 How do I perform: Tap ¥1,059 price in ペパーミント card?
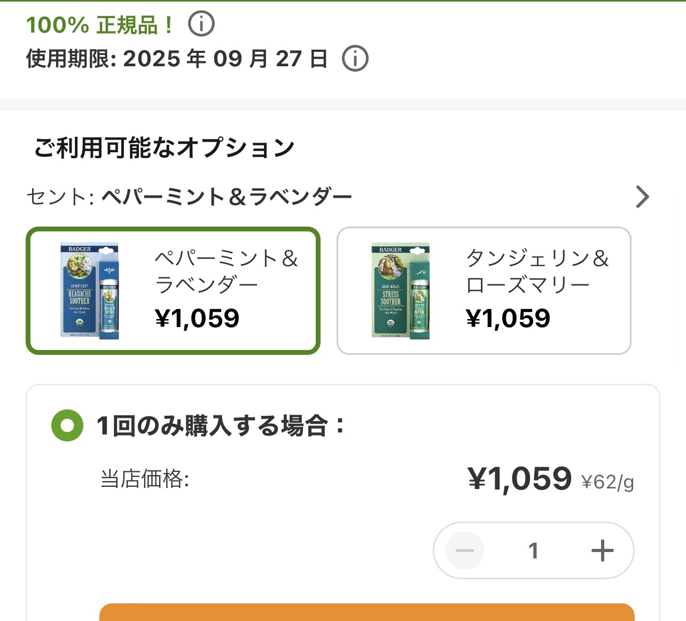point(197,319)
